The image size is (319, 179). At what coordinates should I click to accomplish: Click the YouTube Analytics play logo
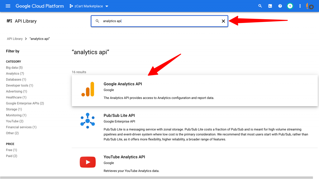tap(88, 162)
